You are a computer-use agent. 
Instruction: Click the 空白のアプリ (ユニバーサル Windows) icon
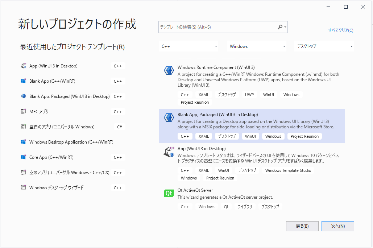pyautogui.click(x=23, y=127)
